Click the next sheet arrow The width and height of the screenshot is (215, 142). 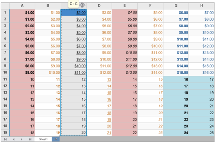pos(21,139)
